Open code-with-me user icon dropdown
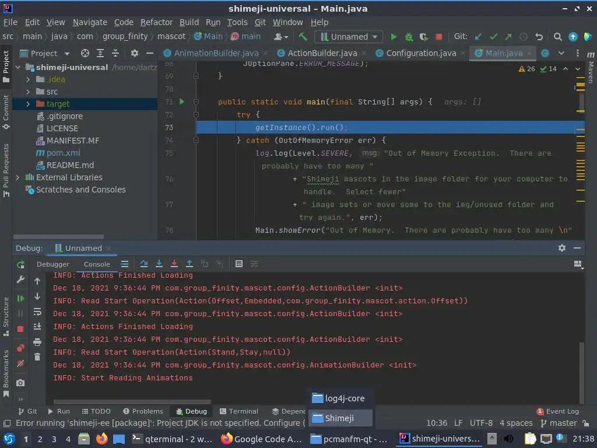This screenshot has width=597, height=448. point(281,37)
